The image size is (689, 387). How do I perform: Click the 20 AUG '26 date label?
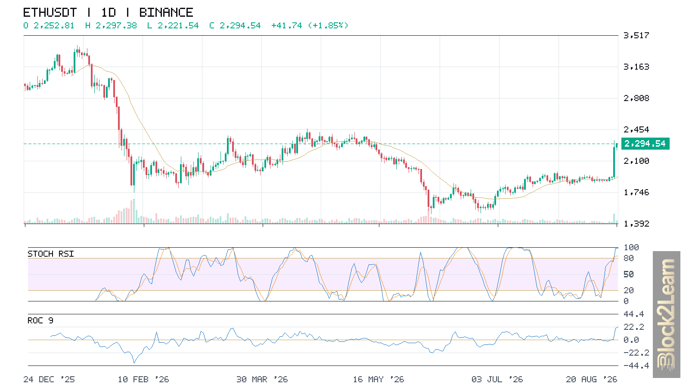591,379
